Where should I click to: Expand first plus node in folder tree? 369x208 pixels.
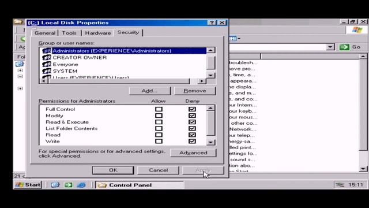tap(20, 70)
